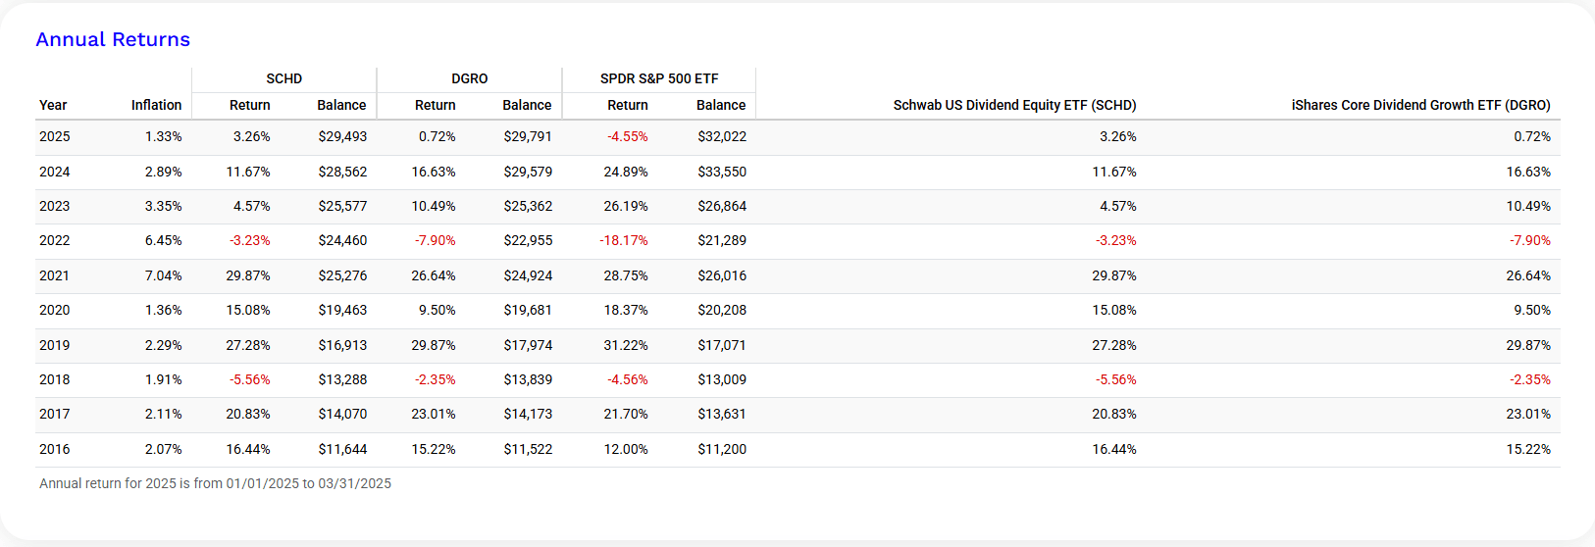
Task: Click the 2021 year row label
Action: [x=55, y=275]
